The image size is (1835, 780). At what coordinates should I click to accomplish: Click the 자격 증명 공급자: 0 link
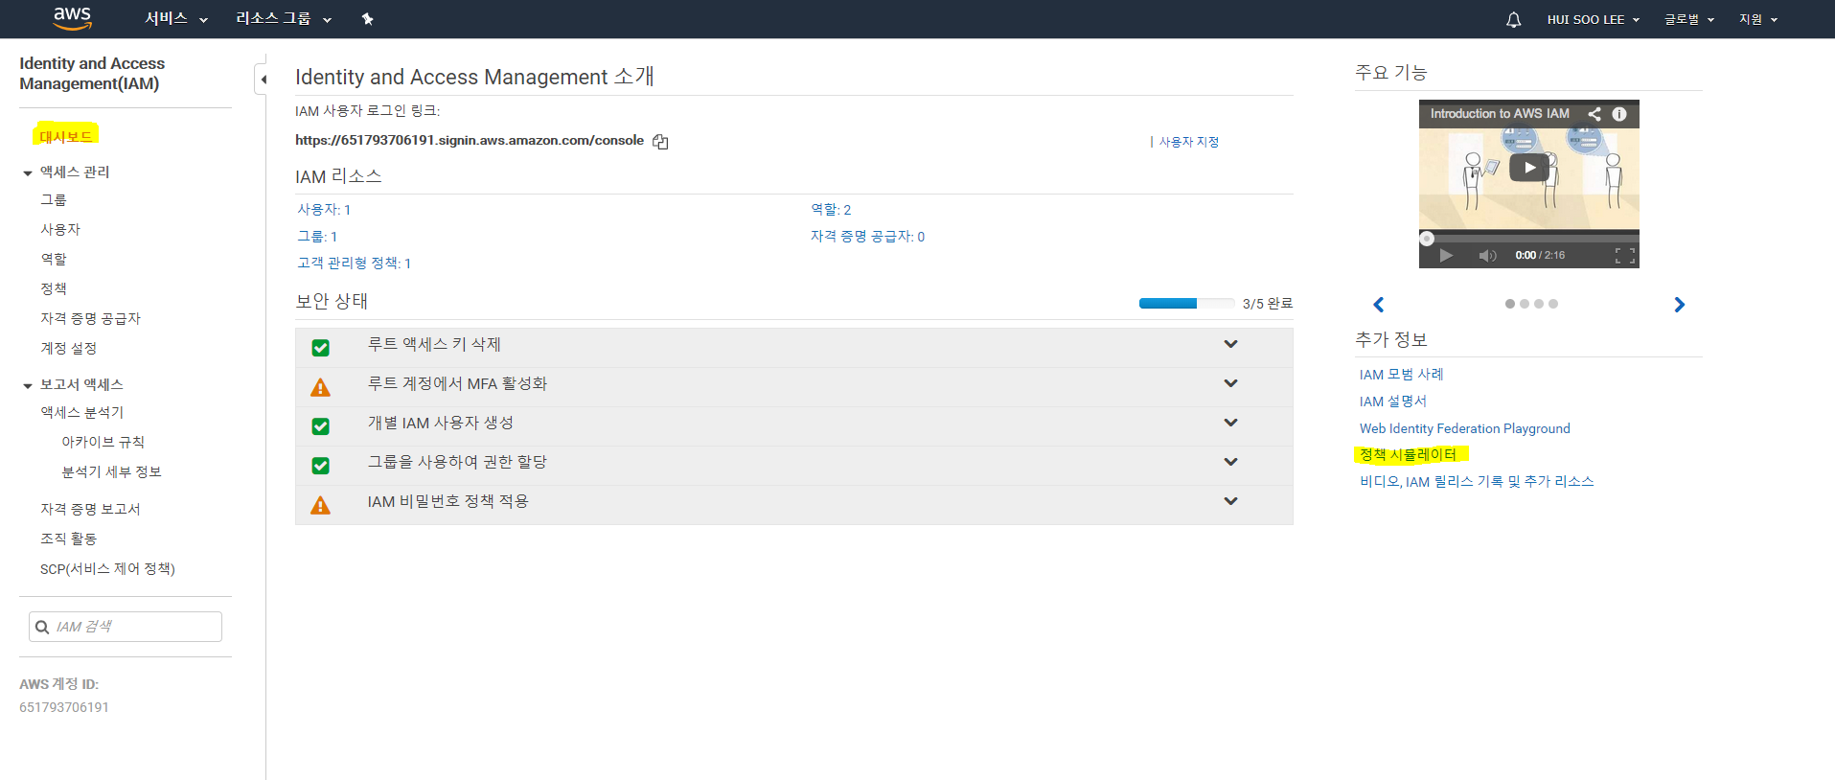[x=867, y=236]
